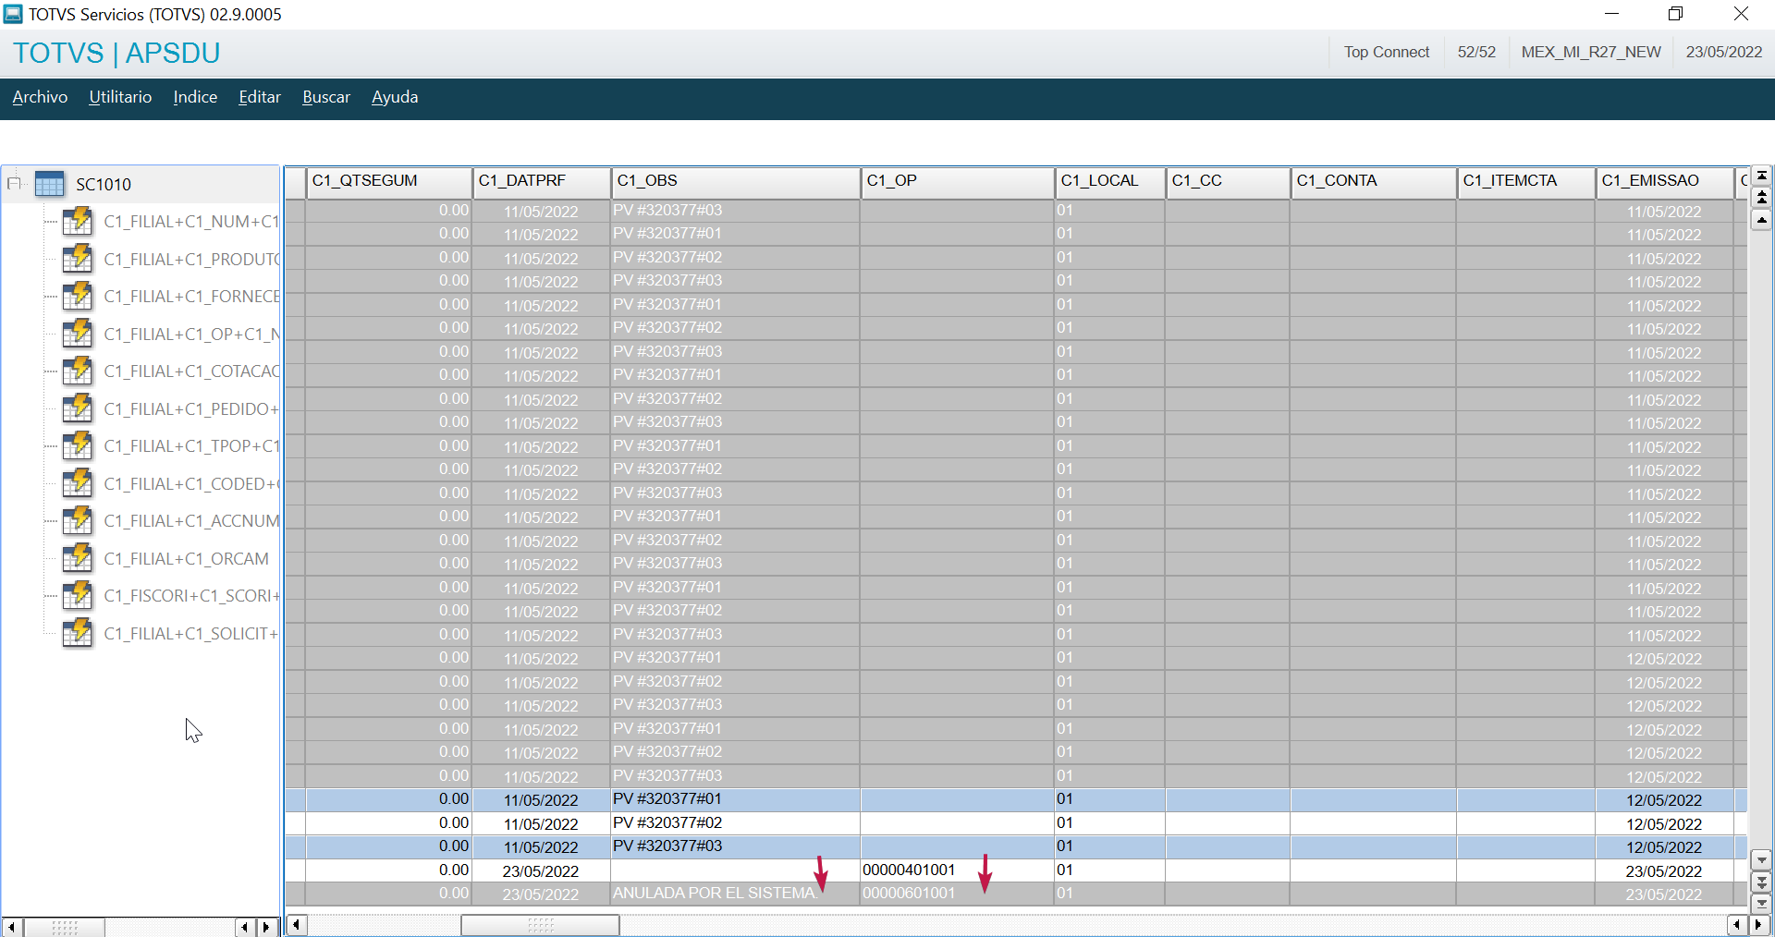
Task: Click the C1_OBS column header
Action: click(736, 182)
